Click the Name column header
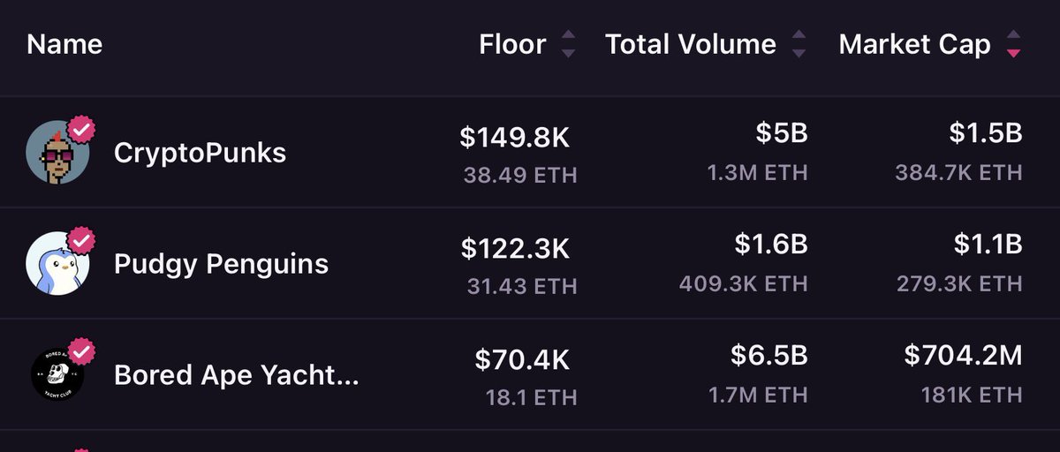Screen dimensions: 1060x452 pos(64,44)
